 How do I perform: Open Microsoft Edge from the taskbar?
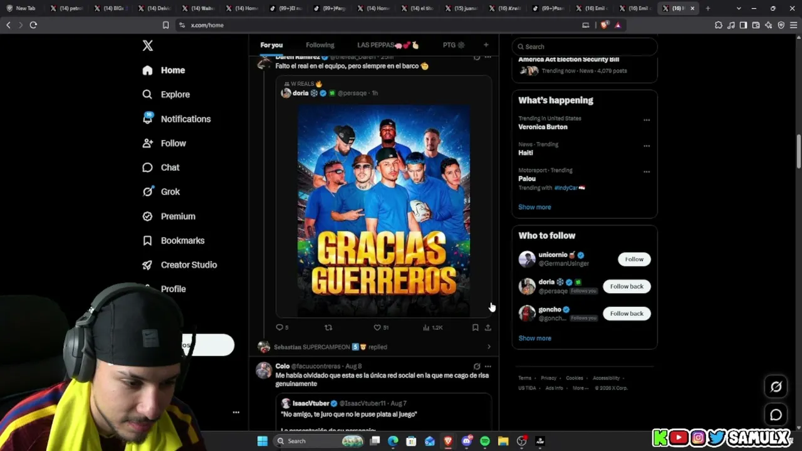393,441
